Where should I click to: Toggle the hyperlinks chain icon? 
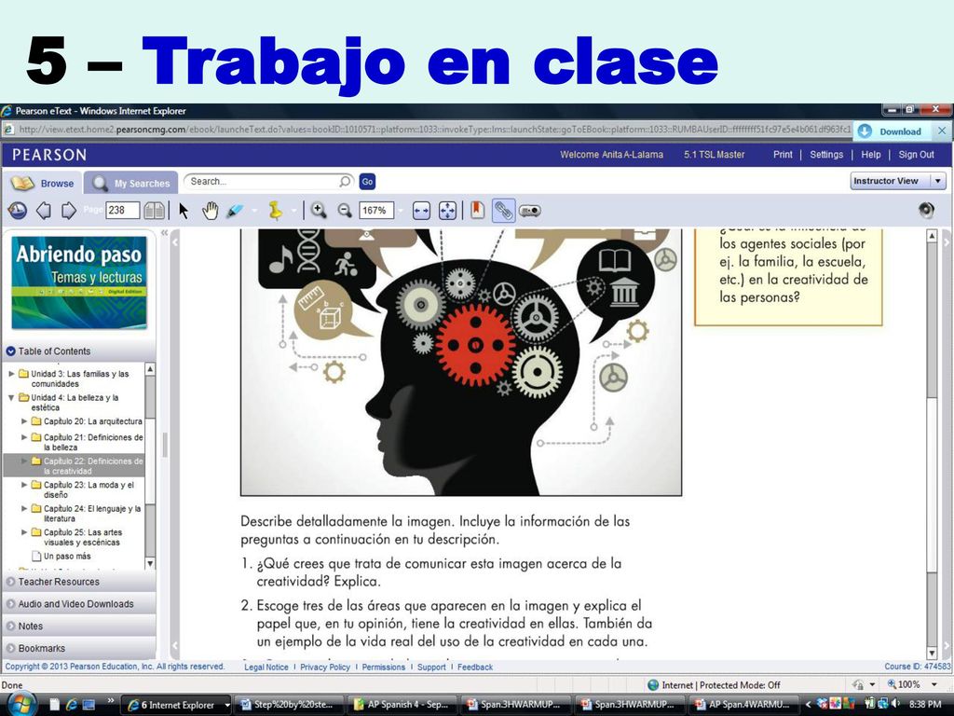click(x=503, y=211)
